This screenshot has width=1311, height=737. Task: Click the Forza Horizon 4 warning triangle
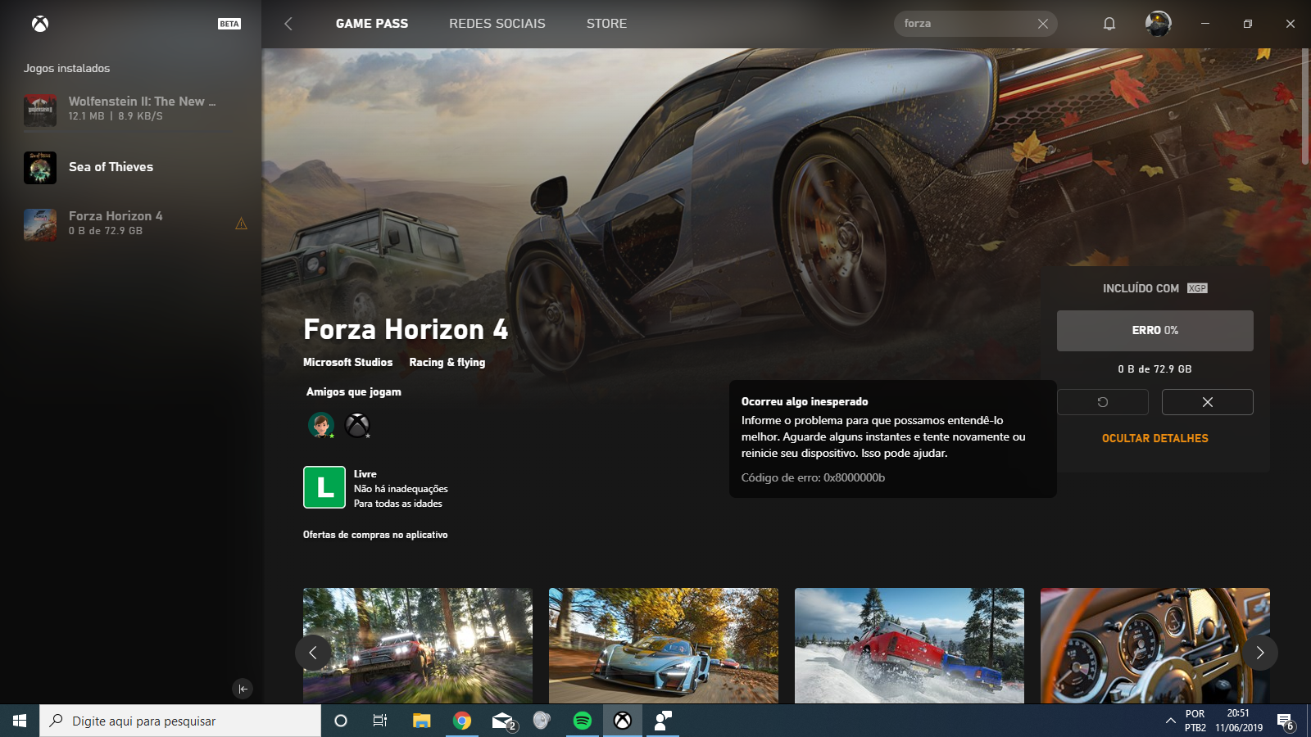click(x=241, y=224)
